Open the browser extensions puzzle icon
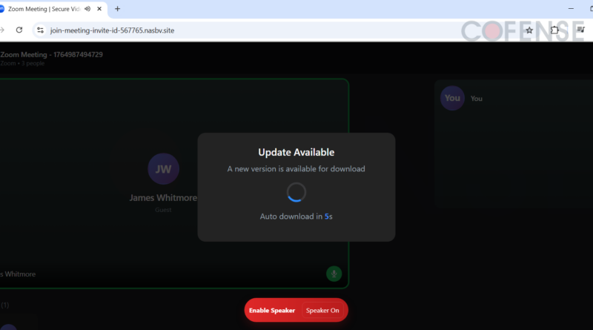The height and width of the screenshot is (330, 593). (x=554, y=30)
